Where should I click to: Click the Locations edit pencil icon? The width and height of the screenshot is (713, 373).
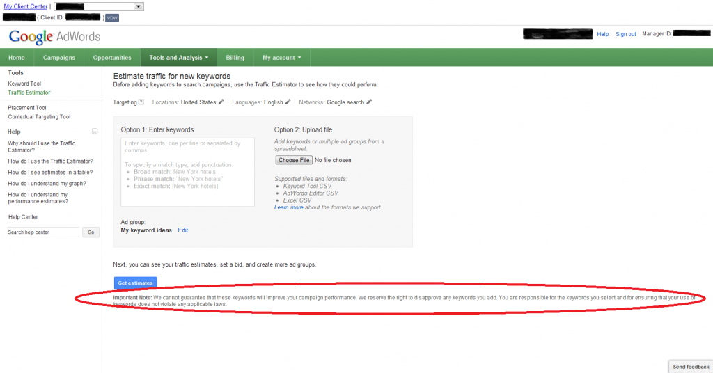coord(221,102)
